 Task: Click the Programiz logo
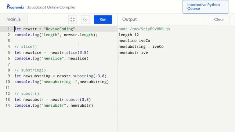(15, 7)
